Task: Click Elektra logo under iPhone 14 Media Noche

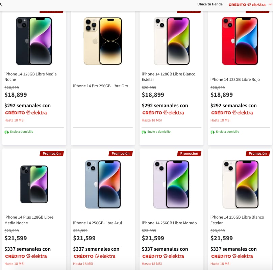Action: tap(26, 113)
